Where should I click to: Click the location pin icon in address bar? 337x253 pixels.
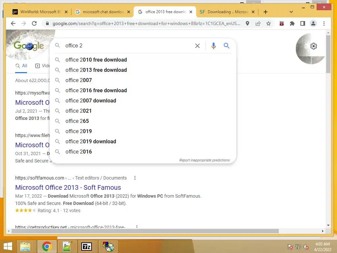tap(247, 23)
